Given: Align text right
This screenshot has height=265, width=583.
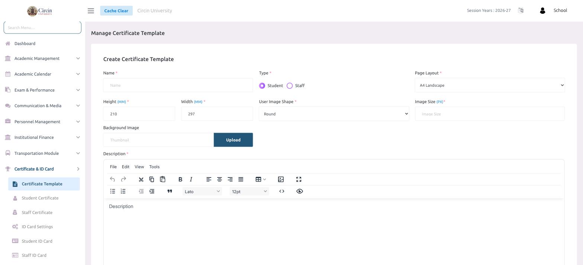Looking at the screenshot, I should (x=230, y=179).
